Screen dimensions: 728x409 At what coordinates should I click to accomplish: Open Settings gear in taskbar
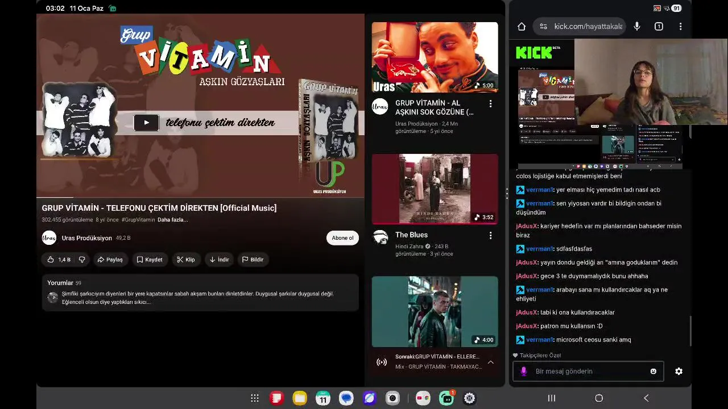(x=469, y=398)
